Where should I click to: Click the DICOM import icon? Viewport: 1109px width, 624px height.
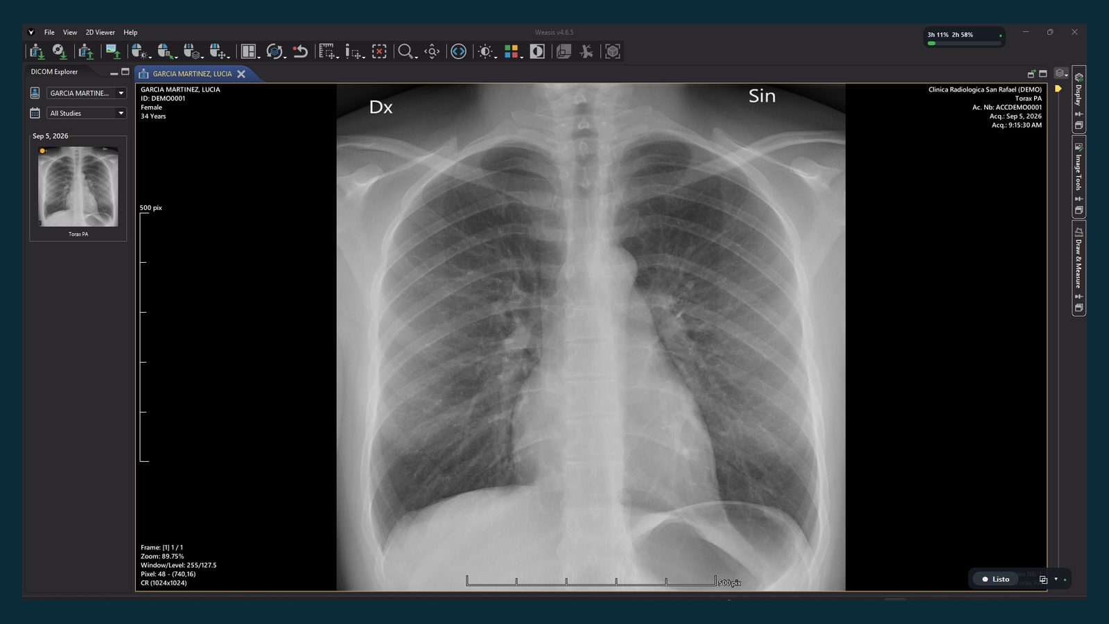click(37, 51)
